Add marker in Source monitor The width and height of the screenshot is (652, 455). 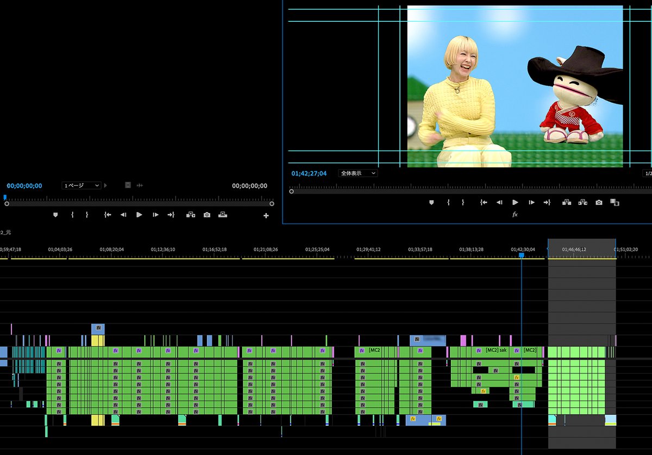click(x=55, y=215)
